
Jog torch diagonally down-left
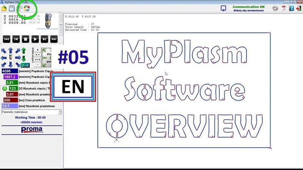tap(4, 65)
